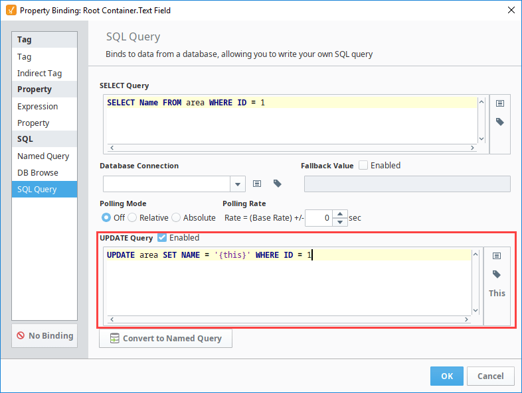The image size is (522, 393).
Task: Select Absolute polling mode
Action: [176, 217]
